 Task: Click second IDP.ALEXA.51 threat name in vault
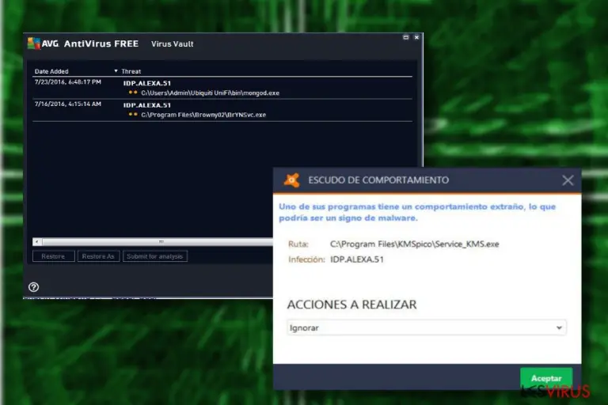[147, 105]
